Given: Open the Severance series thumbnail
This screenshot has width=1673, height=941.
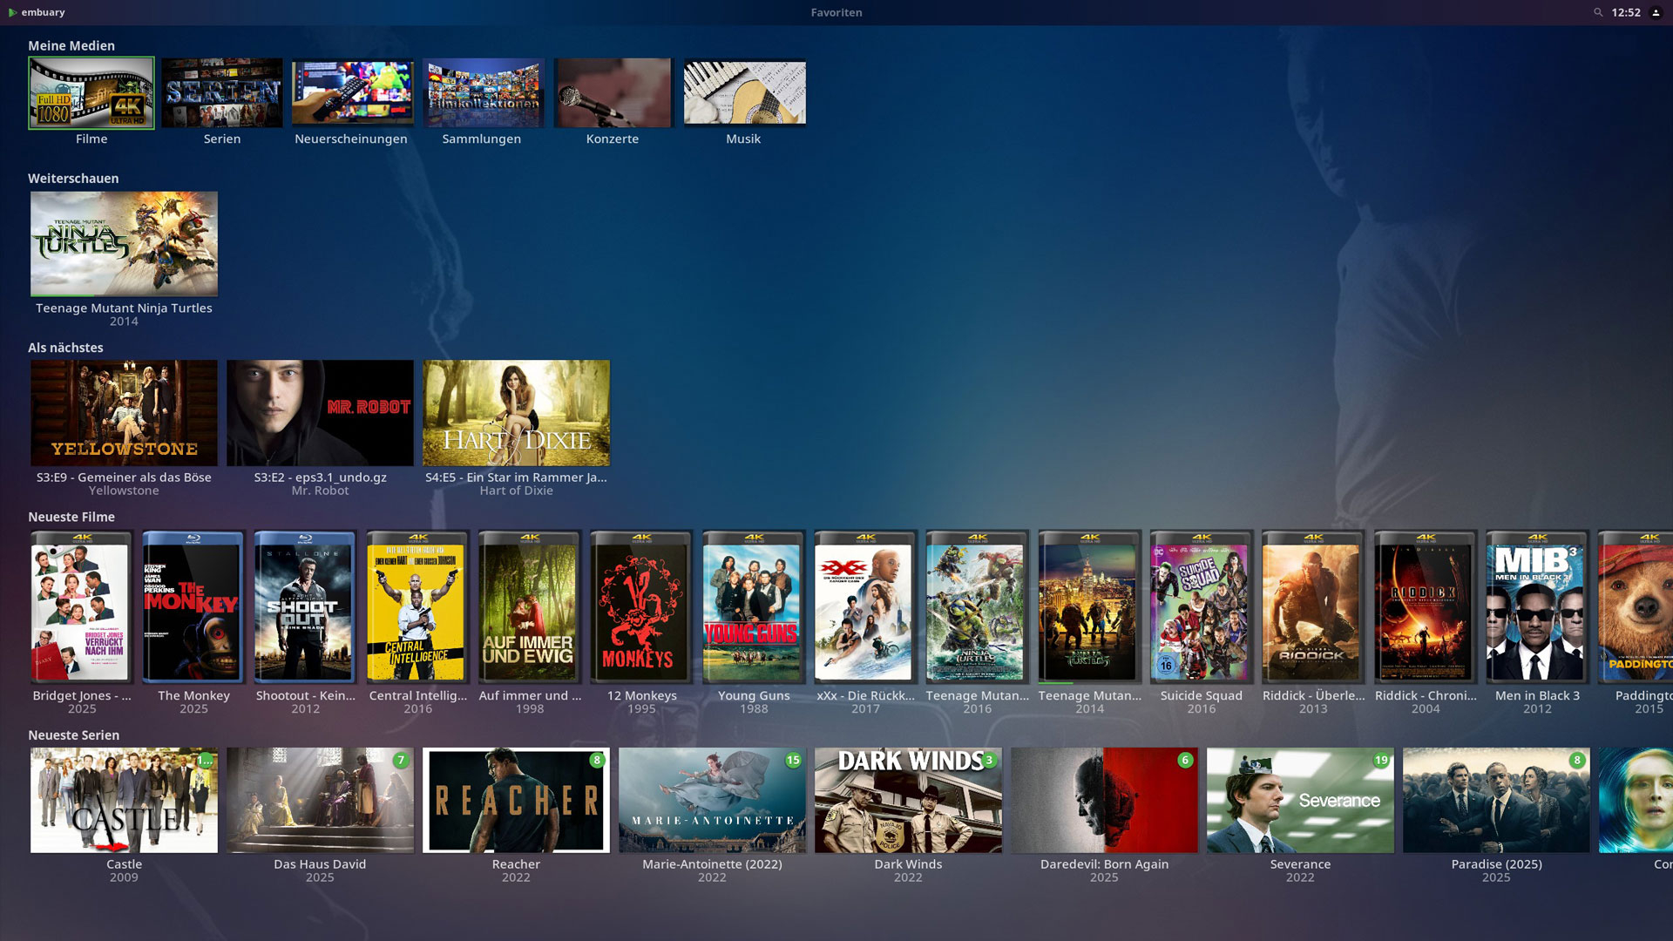Looking at the screenshot, I should 1300,800.
